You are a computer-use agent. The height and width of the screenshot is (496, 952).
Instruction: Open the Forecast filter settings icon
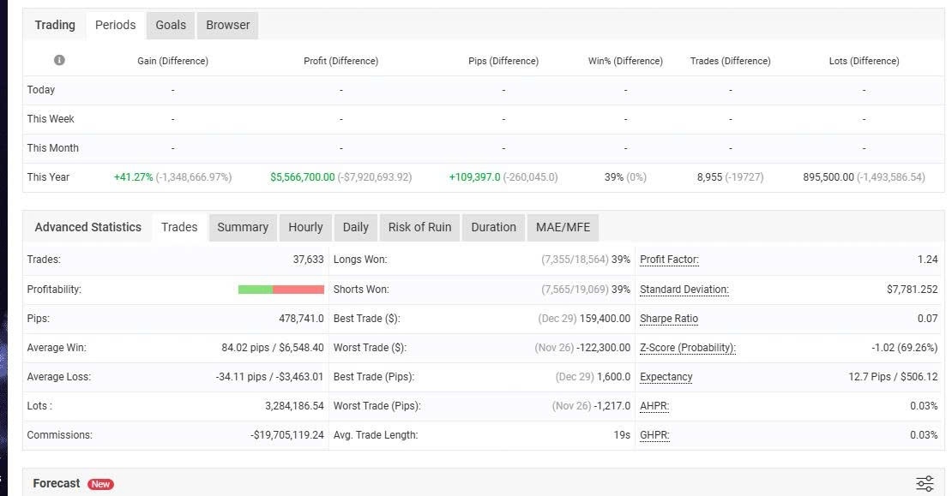(924, 483)
